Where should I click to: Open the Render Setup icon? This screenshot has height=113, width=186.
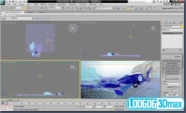(x=146, y=8)
